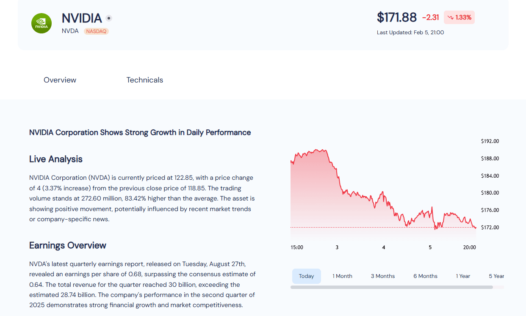
Task: Click the Live Analysis heading
Action: click(56, 159)
